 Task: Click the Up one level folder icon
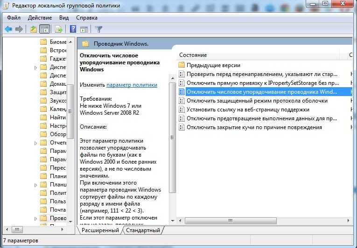point(34,29)
